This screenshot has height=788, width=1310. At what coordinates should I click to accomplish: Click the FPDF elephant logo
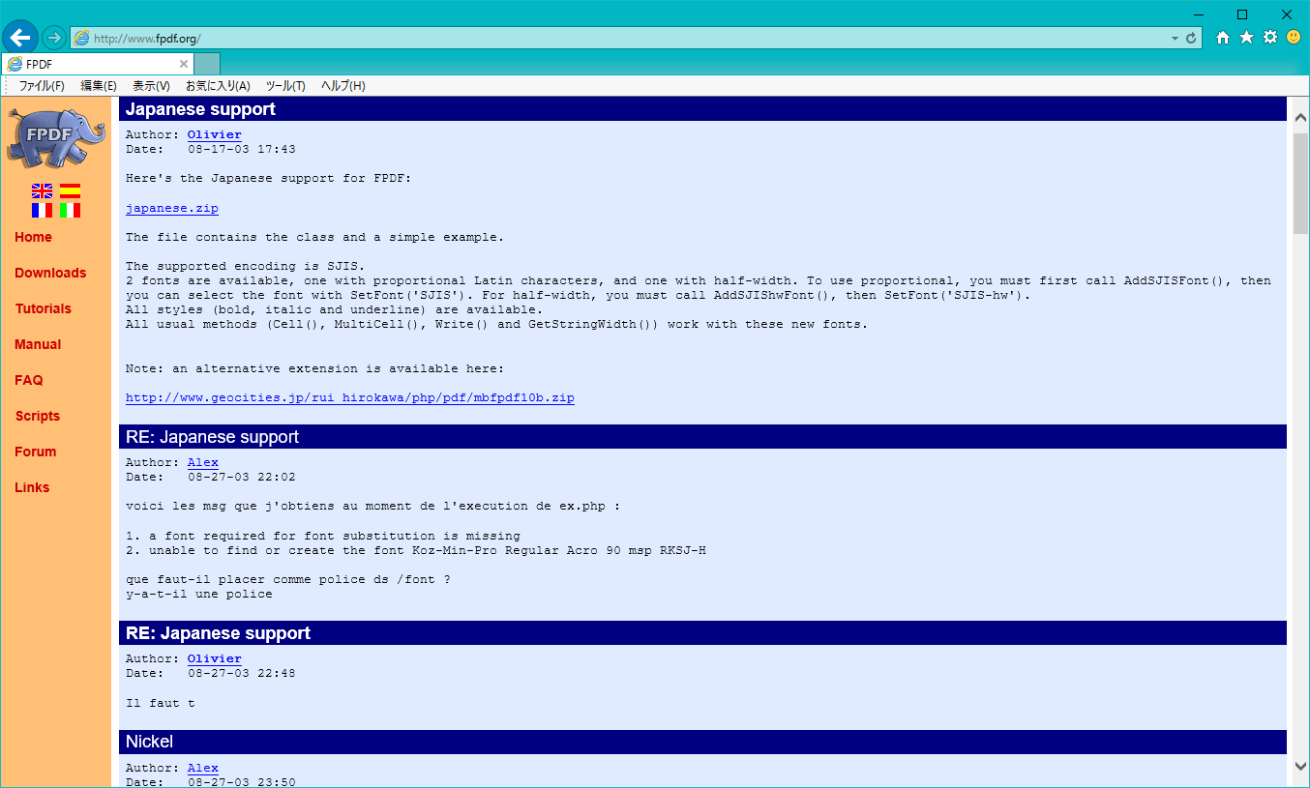coord(56,138)
